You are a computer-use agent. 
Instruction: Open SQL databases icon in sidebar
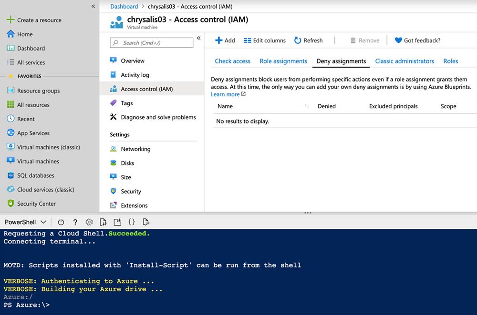(x=10, y=175)
